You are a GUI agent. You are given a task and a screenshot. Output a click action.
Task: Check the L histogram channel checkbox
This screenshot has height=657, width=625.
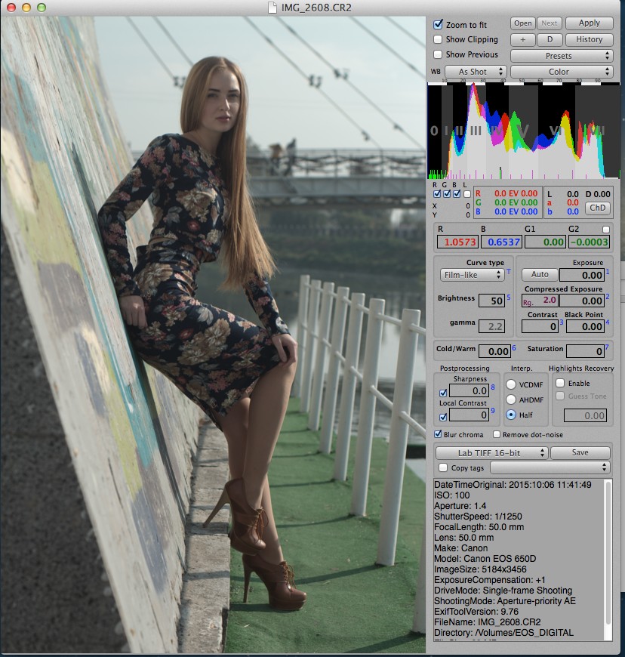[x=466, y=194]
